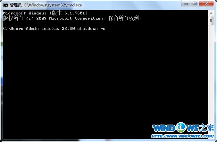The width and height of the screenshot is (217, 142).
Task: Click the Microsoft Windows header text
Action: click(x=25, y=13)
